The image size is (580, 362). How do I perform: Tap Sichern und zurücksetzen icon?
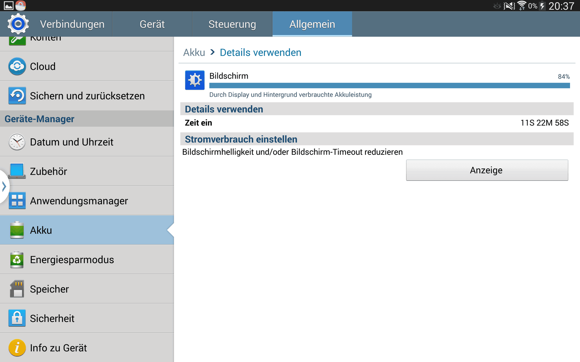click(17, 96)
